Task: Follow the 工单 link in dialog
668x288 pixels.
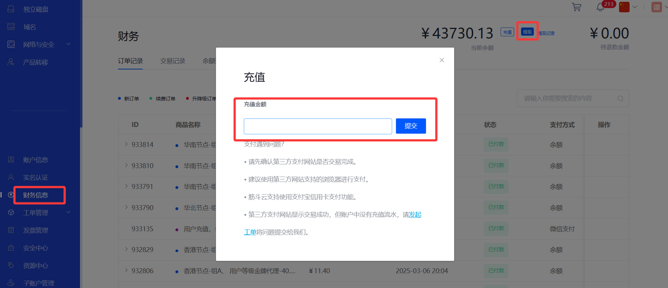Action: click(250, 232)
